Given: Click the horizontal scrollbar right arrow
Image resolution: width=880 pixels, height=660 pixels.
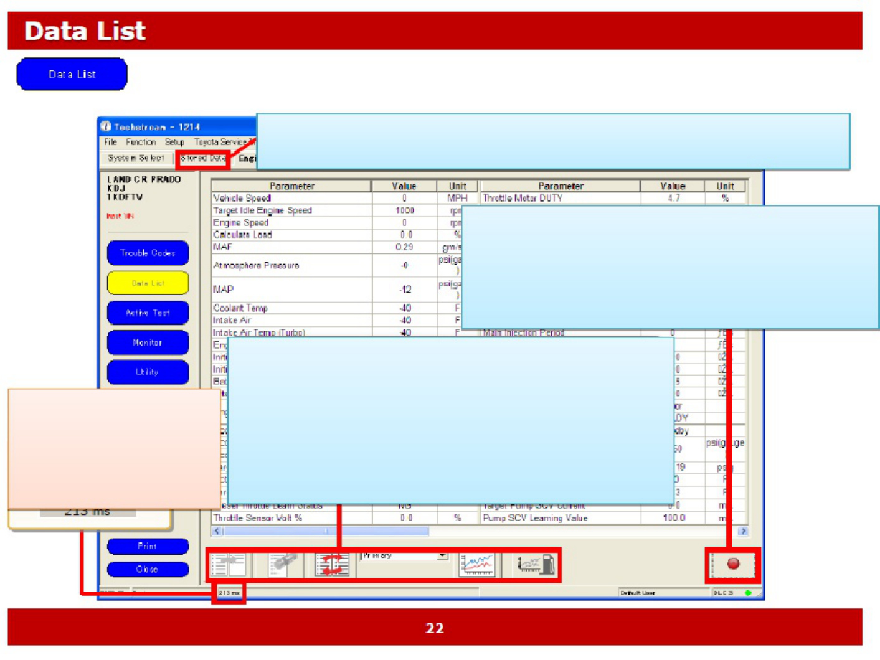Looking at the screenshot, I should (x=742, y=531).
